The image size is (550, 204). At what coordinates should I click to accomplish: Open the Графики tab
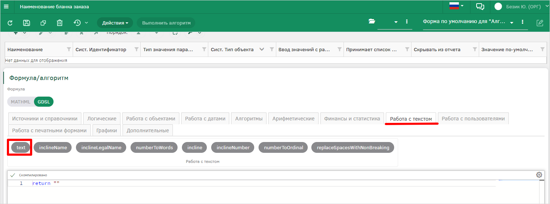click(107, 130)
